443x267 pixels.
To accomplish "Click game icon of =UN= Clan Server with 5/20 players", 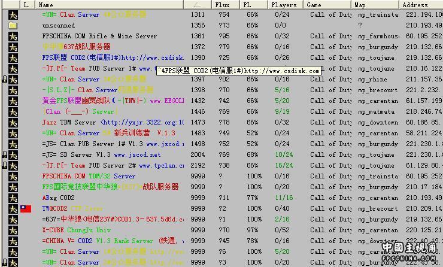I will pos(13,252).
